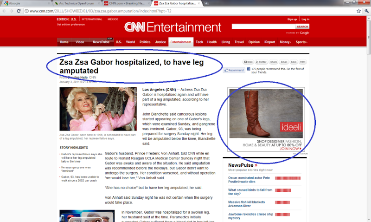Open What caused birds to fall story
The image size is (371, 222).
(x=250, y=192)
